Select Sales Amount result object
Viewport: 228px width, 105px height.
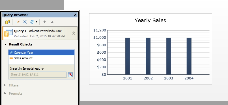click(41, 58)
